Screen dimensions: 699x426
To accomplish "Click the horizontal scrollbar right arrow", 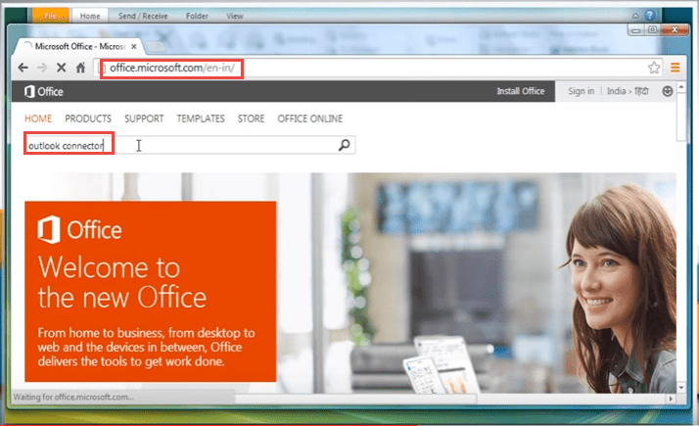I will click(671, 399).
